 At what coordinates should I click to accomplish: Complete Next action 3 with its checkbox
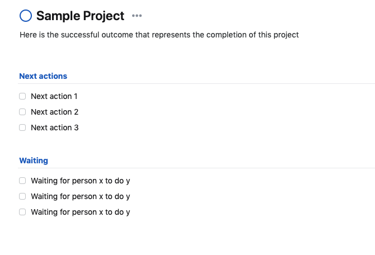(x=22, y=127)
